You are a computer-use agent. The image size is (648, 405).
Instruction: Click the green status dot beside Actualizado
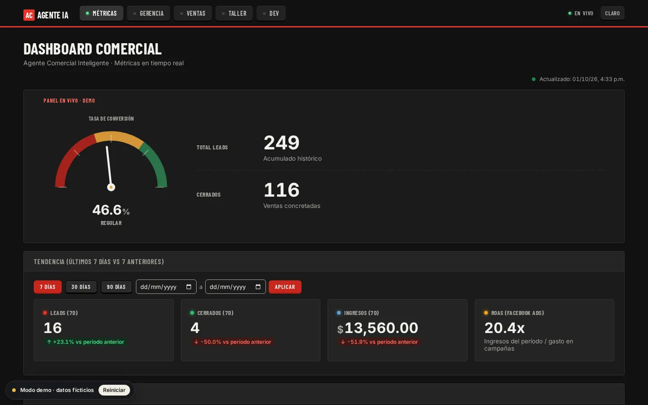coord(534,79)
